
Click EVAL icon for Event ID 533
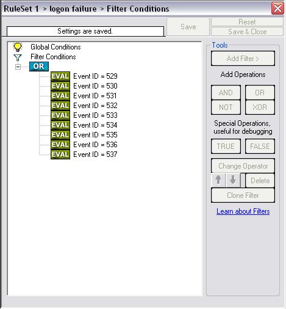coord(60,115)
